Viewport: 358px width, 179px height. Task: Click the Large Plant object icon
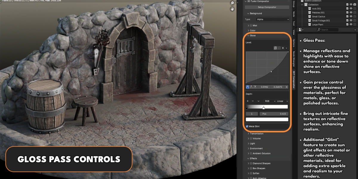(x=310, y=24)
